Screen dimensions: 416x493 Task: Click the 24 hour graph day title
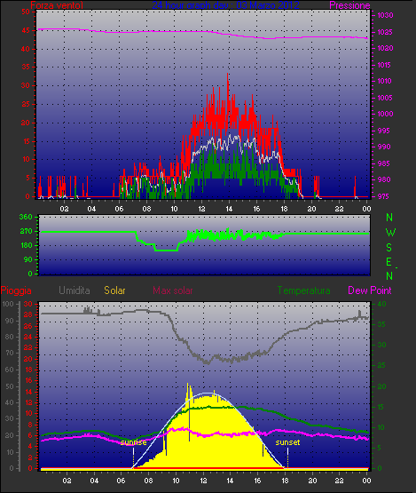225,5
